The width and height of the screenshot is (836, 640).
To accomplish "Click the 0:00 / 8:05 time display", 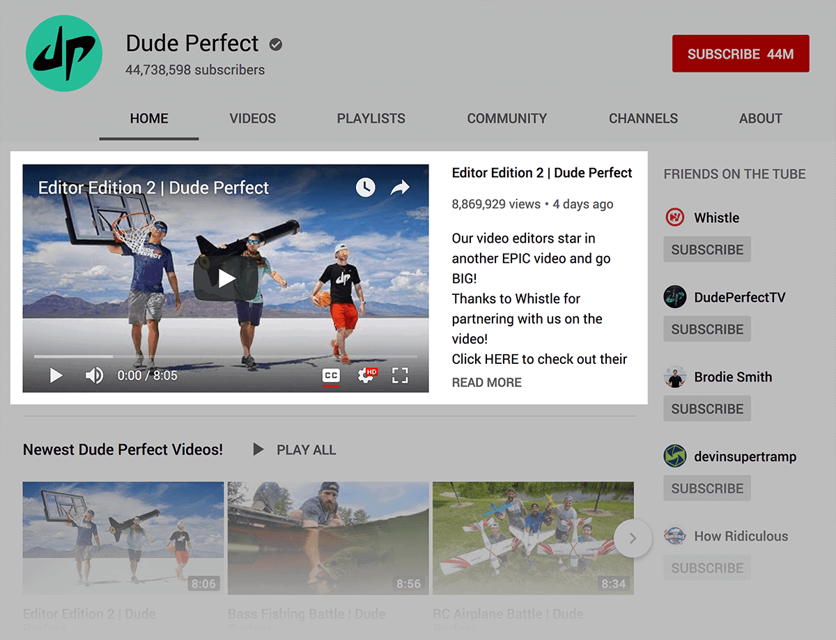I will click(x=148, y=376).
